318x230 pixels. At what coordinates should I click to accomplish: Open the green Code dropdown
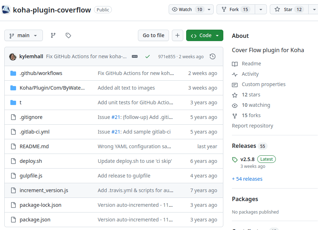point(205,35)
